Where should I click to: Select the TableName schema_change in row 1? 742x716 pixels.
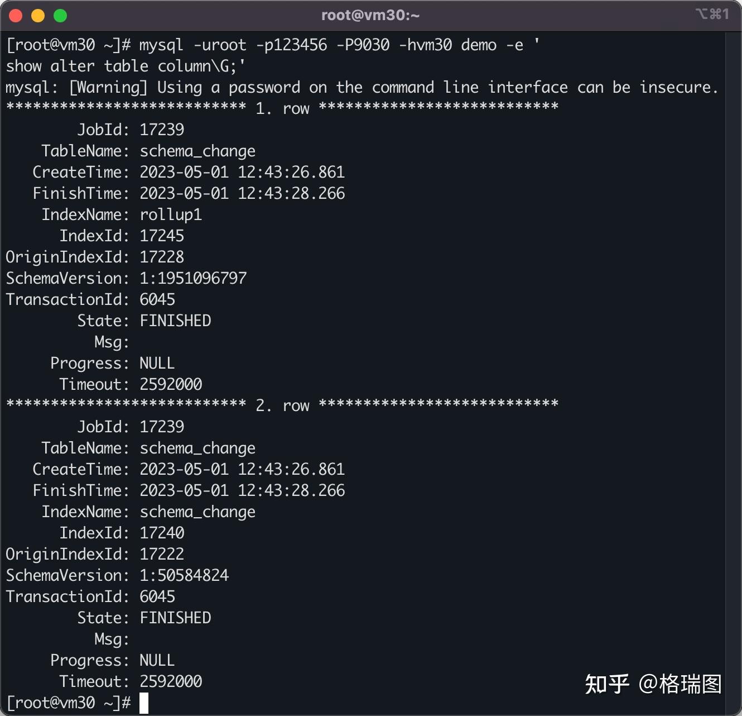(197, 151)
